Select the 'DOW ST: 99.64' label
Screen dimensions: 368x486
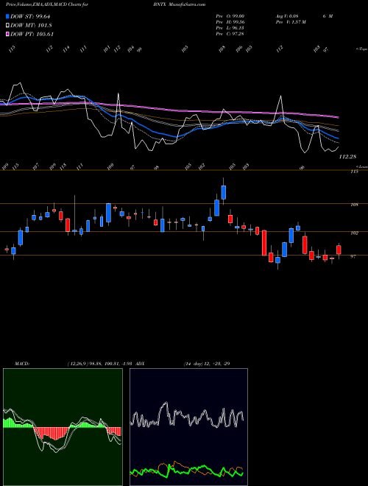[30, 16]
